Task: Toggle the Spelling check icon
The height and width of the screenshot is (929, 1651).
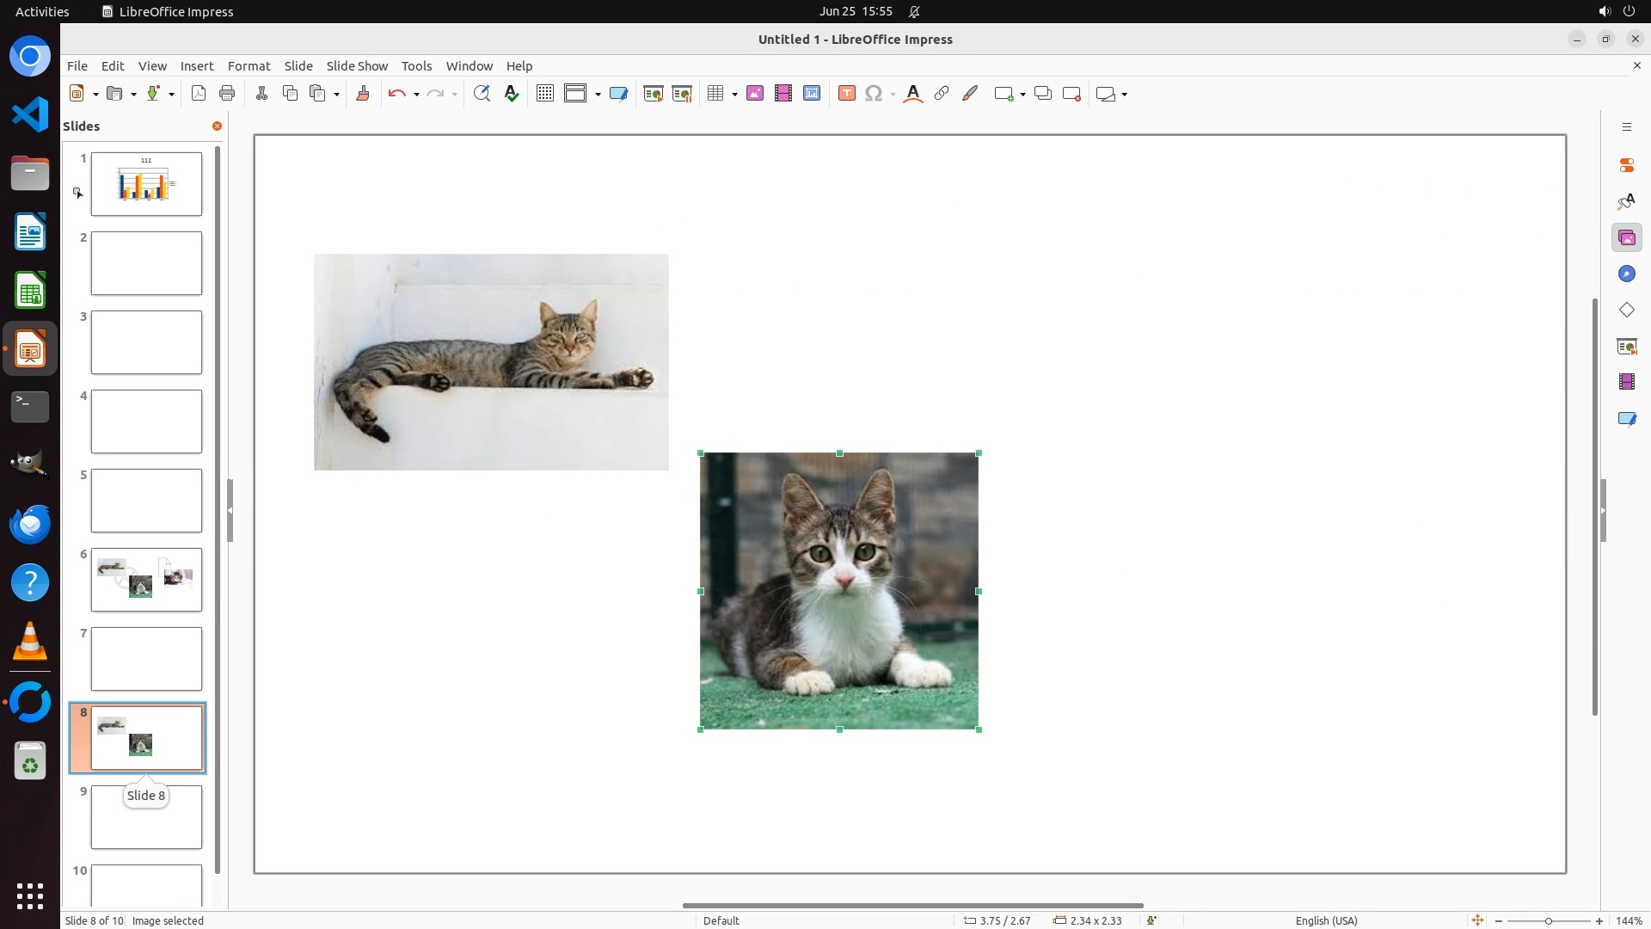Action: tap(512, 94)
